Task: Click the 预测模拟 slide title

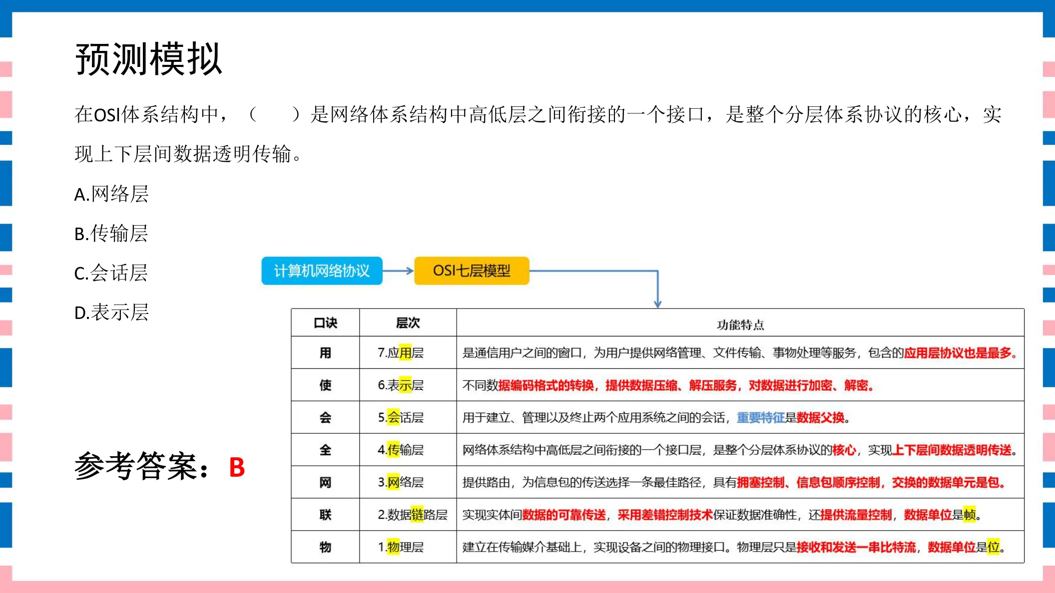Action: point(148,59)
